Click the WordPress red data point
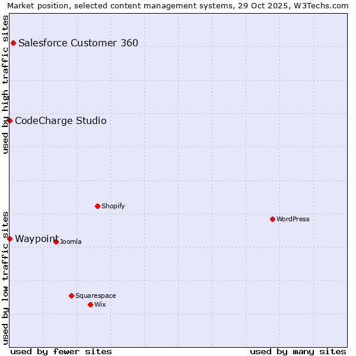 click(x=272, y=219)
